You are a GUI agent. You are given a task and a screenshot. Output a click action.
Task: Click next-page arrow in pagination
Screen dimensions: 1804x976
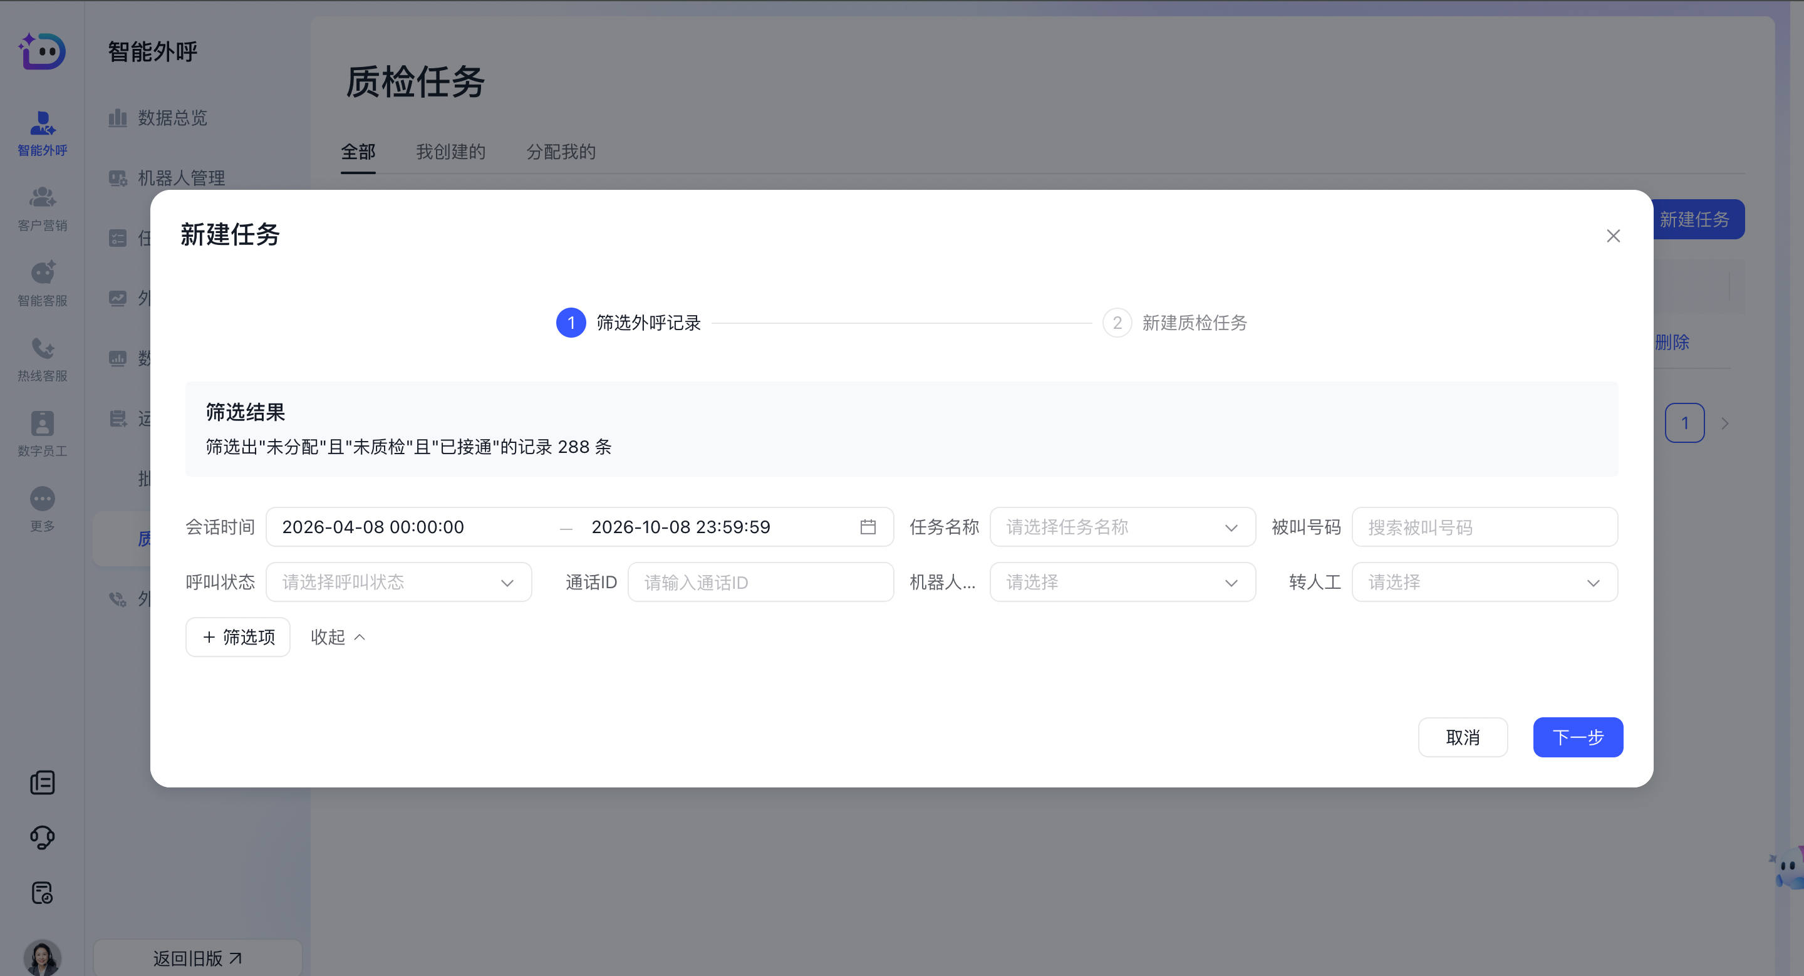coord(1725,423)
